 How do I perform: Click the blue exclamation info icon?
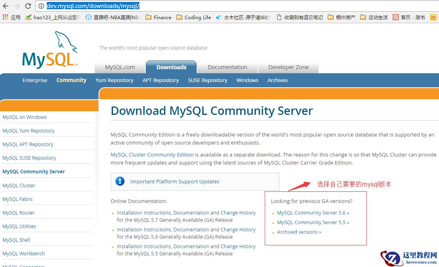120,181
